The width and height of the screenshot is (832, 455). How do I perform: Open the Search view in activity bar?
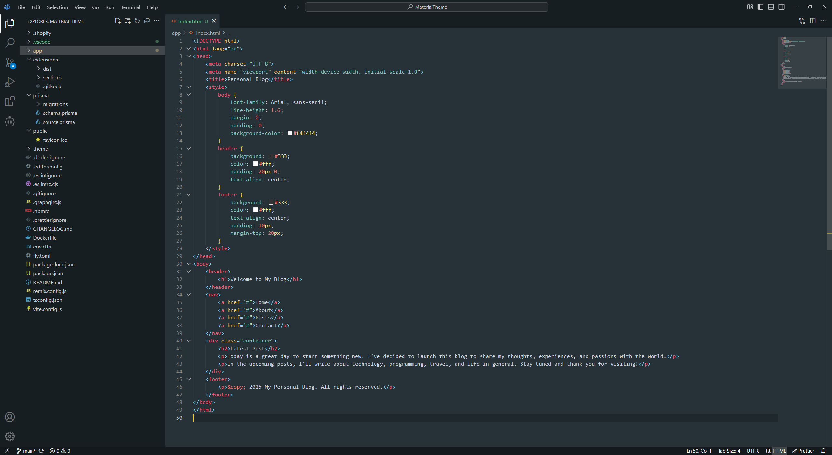click(x=10, y=43)
